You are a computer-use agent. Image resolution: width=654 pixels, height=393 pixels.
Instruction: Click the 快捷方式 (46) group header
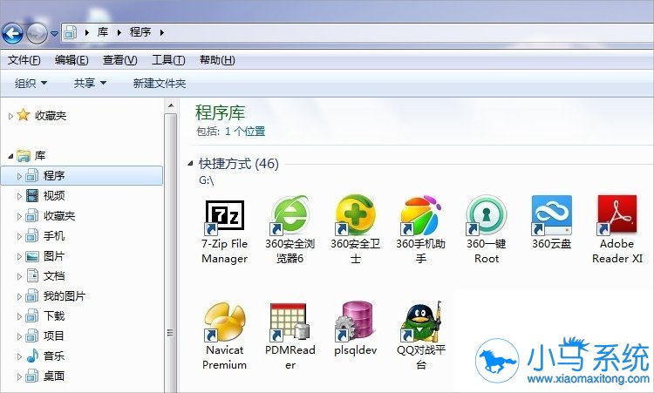tap(239, 164)
